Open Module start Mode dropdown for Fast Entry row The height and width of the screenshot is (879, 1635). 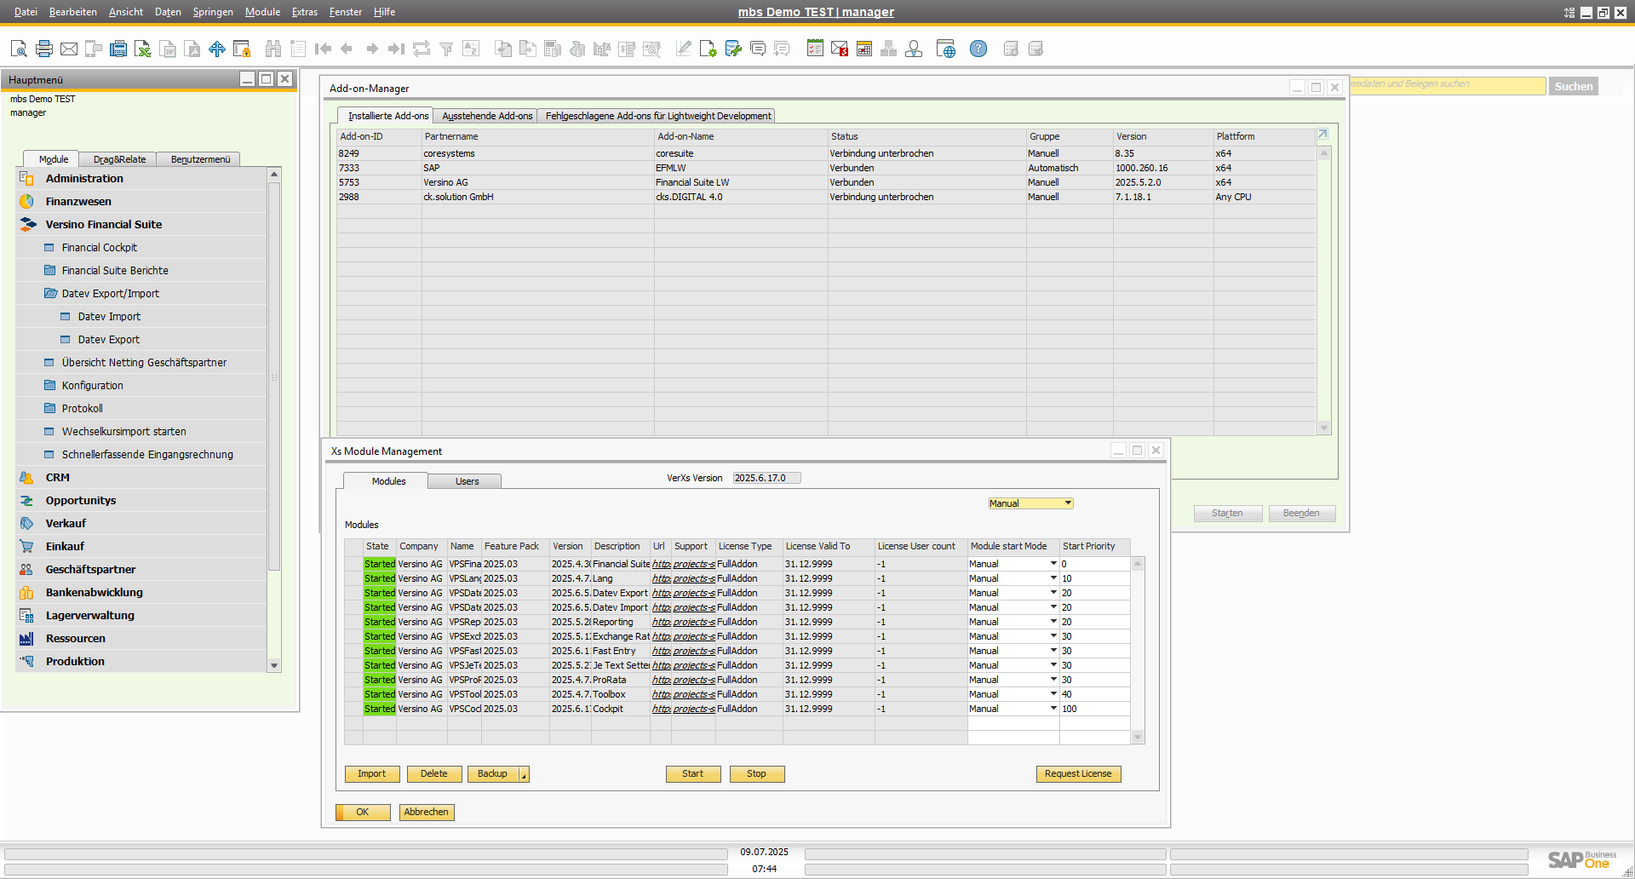coord(1053,651)
